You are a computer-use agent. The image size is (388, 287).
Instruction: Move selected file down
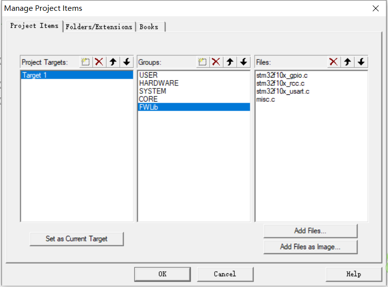coord(361,62)
